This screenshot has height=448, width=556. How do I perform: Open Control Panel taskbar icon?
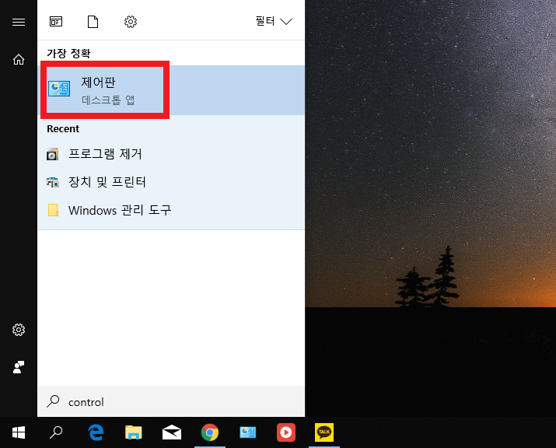[248, 432]
